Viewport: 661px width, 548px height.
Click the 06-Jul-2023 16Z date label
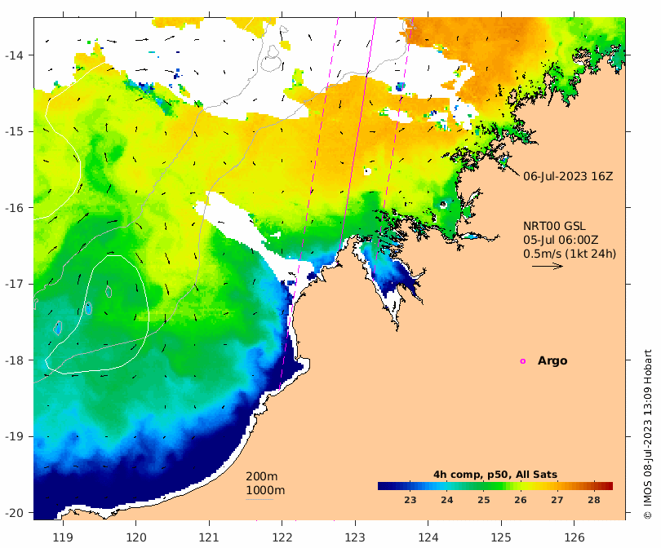(x=568, y=176)
